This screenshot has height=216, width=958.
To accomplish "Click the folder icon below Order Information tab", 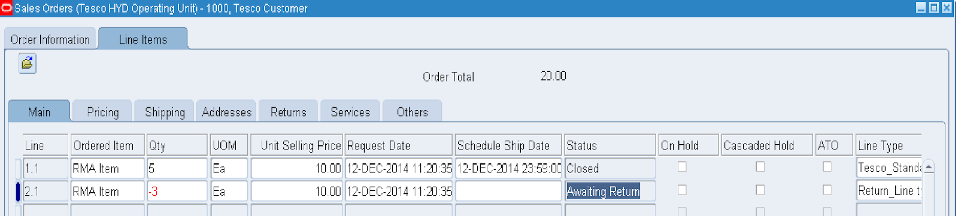I will click(x=27, y=63).
